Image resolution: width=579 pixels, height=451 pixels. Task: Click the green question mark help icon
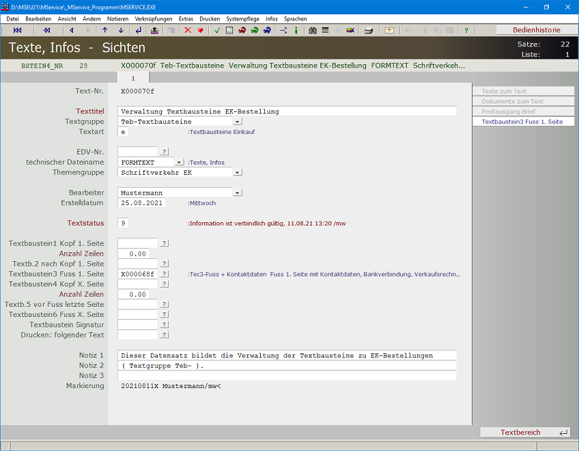(466, 30)
